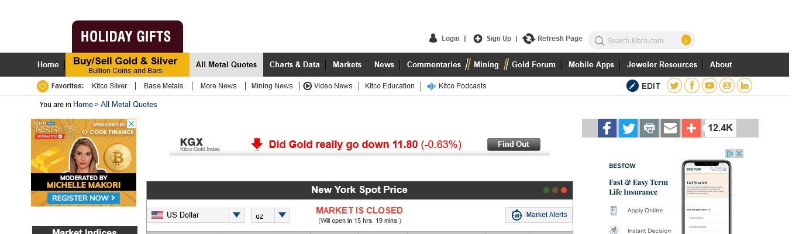
Task: Click the Refresh Page arrows icon
Action: tap(529, 39)
